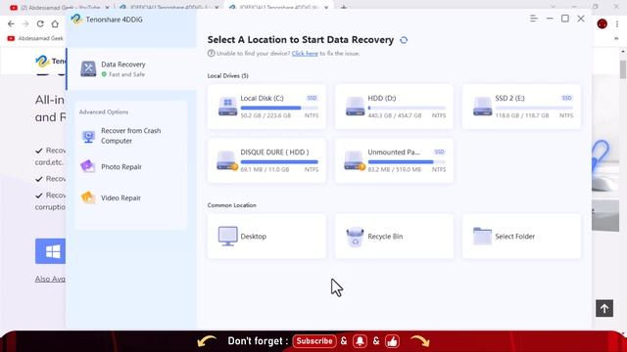Click the Unmounted Partition usage bar
The height and width of the screenshot is (352, 627).
407,162
